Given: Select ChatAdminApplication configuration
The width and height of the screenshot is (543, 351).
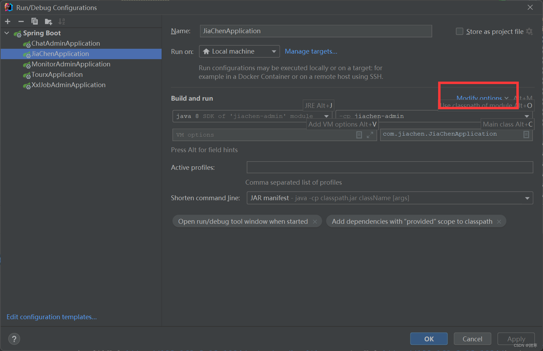Looking at the screenshot, I should pos(66,44).
